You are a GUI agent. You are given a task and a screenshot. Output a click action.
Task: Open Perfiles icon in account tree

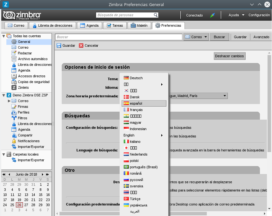[x=14, y=112]
